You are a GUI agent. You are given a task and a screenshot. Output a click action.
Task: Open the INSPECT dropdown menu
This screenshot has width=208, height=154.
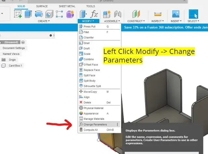158,21
